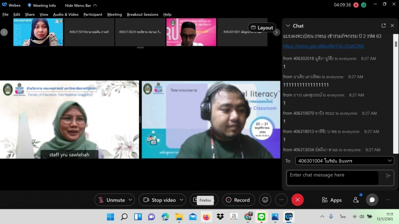This screenshot has width=399, height=224.
Task: Click the red leave meeting button
Action: [x=297, y=200]
